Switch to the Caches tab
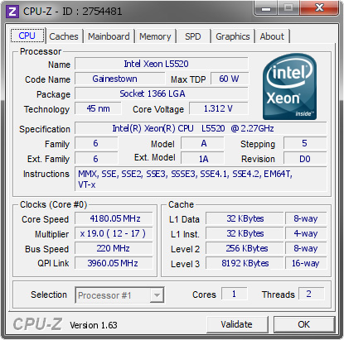344x340 pixels. point(64,36)
